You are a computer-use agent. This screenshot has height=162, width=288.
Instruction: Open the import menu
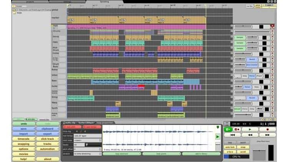click(24, 134)
